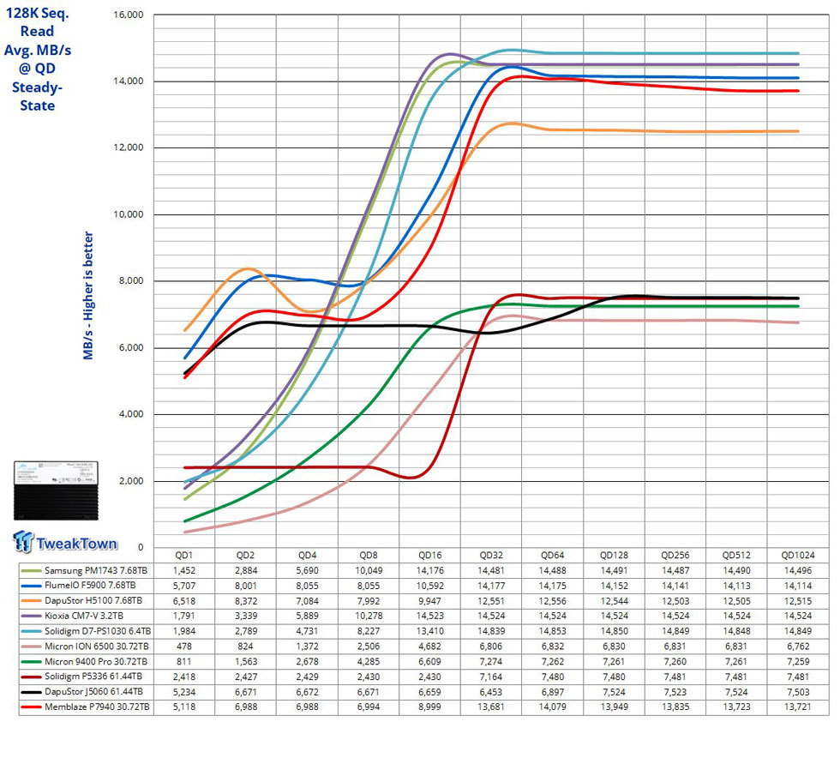Image resolution: width=840 pixels, height=770 pixels.
Task: Click the 14,000 y-axis label
Action: pyautogui.click(x=129, y=81)
